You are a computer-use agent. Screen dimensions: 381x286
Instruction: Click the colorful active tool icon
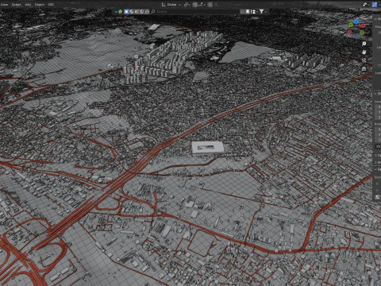pos(120,11)
